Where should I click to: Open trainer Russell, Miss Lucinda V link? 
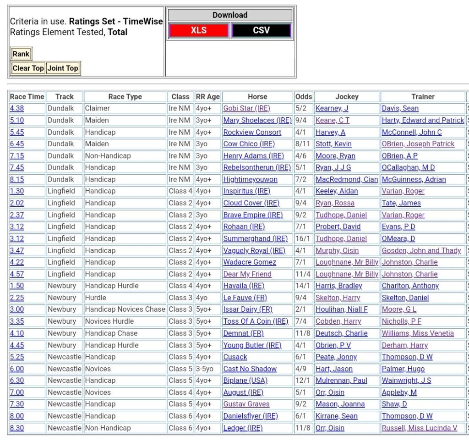420,428
